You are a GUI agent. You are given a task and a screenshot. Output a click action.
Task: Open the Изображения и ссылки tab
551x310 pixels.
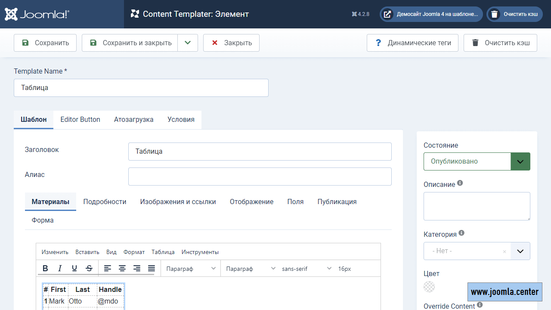(x=178, y=201)
